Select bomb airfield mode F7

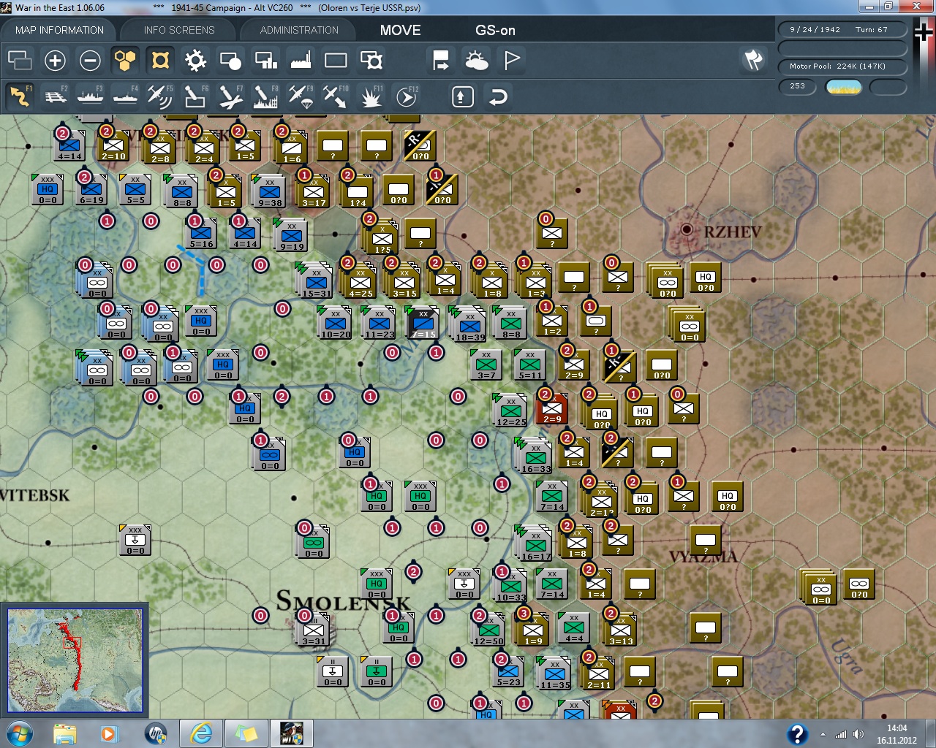230,96
